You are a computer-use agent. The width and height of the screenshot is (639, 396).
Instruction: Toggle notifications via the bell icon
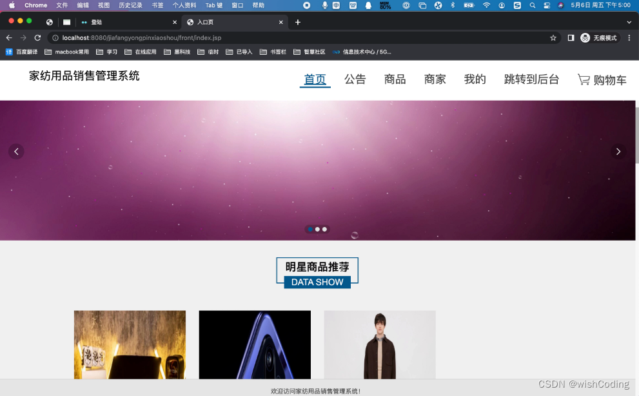point(368,5)
